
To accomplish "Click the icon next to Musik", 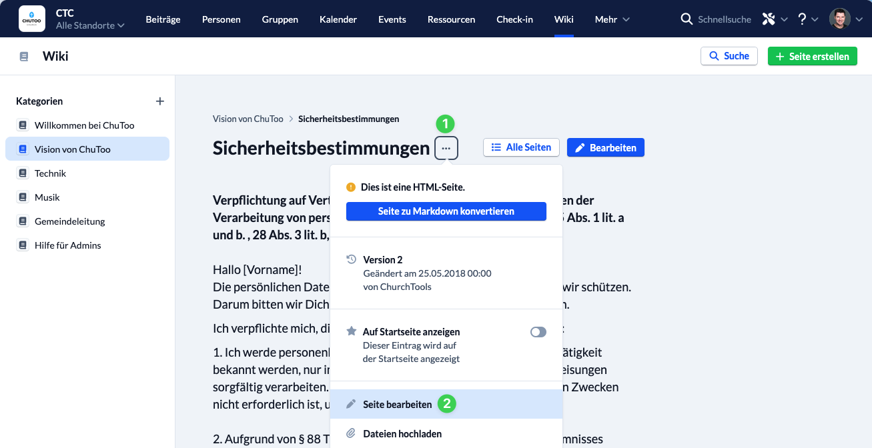I will coord(23,197).
